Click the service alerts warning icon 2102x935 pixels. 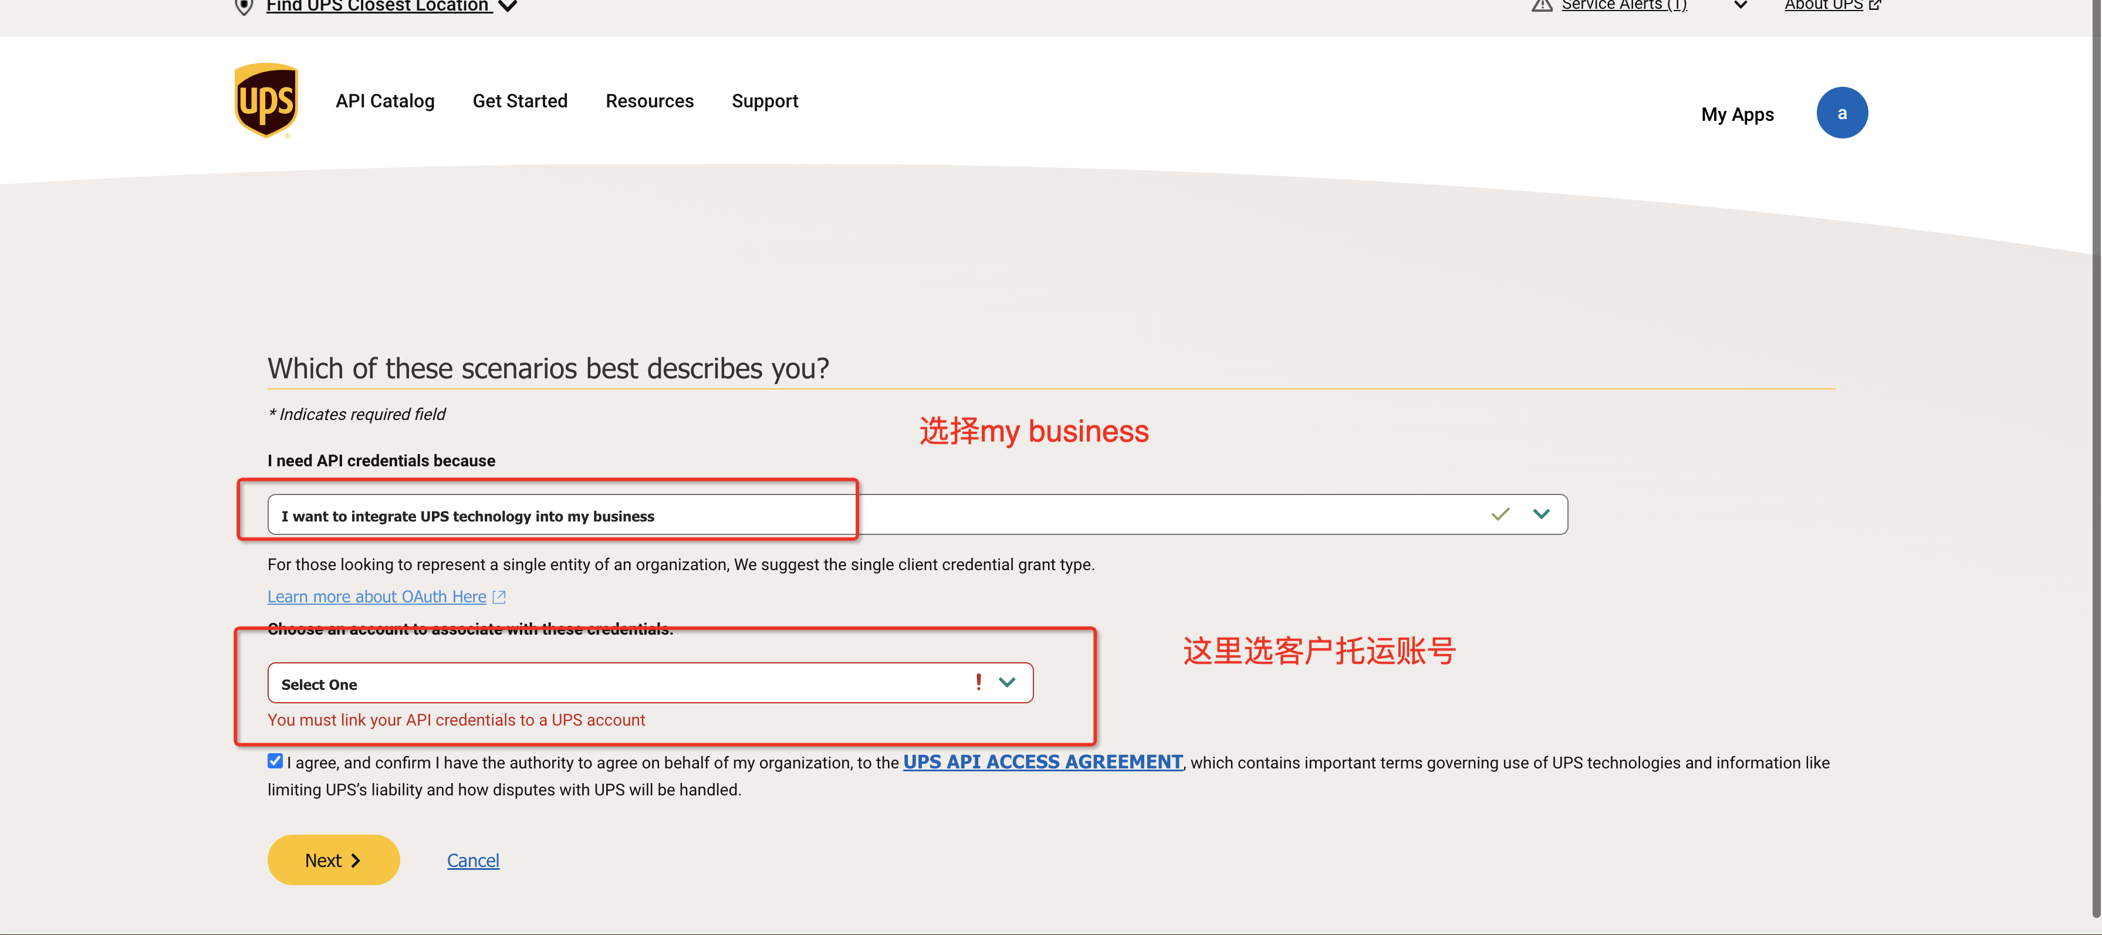[x=1542, y=5]
